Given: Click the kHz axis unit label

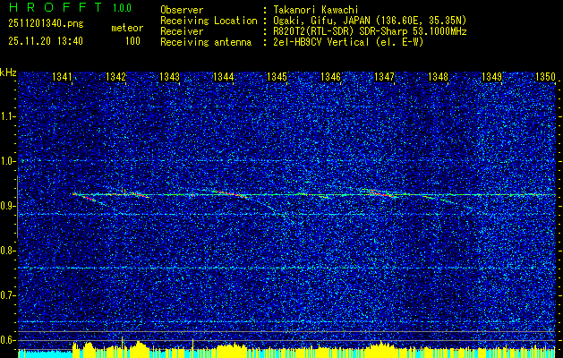Looking at the screenshot, I should [8, 72].
